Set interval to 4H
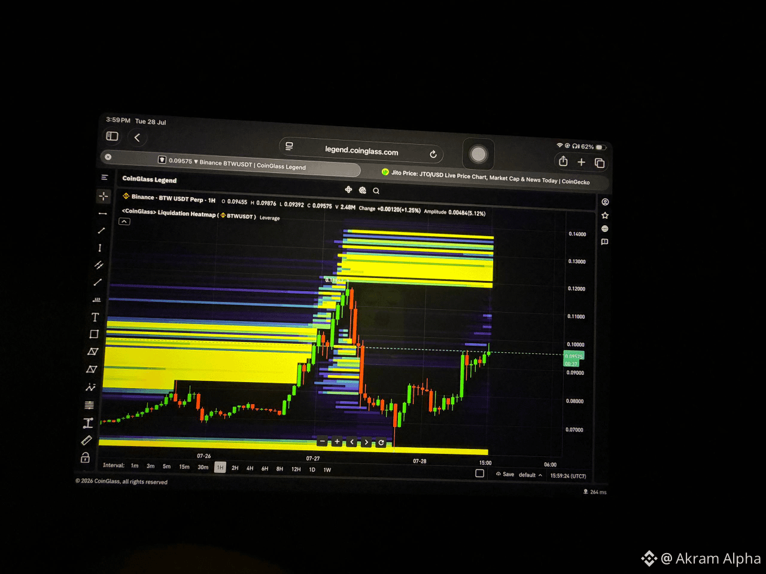766x574 pixels. (250, 468)
